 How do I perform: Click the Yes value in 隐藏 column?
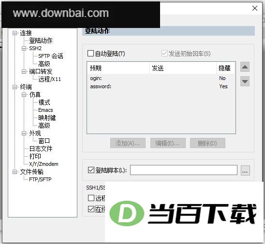click(x=223, y=86)
